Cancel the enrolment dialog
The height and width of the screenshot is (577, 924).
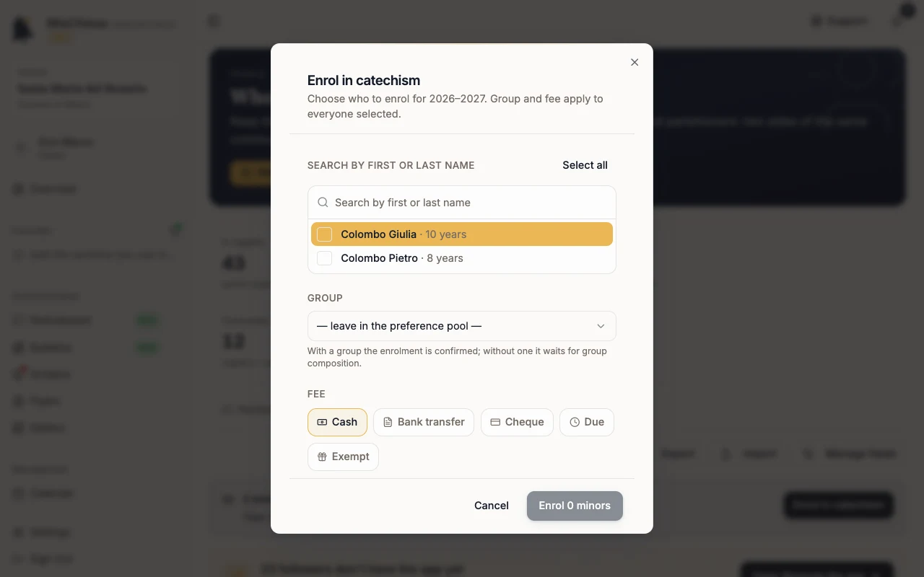point(492,506)
